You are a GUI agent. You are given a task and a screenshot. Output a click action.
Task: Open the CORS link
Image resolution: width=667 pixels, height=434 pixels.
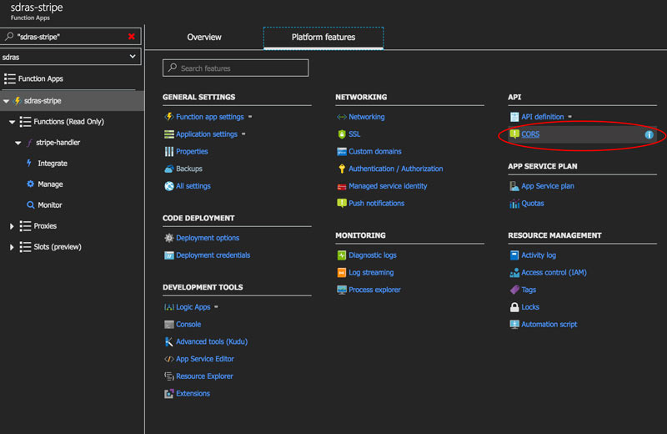(x=530, y=134)
